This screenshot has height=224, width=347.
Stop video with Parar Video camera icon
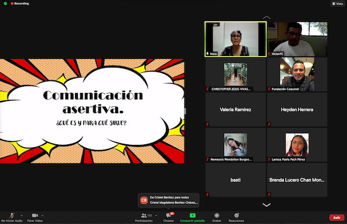[35, 215]
